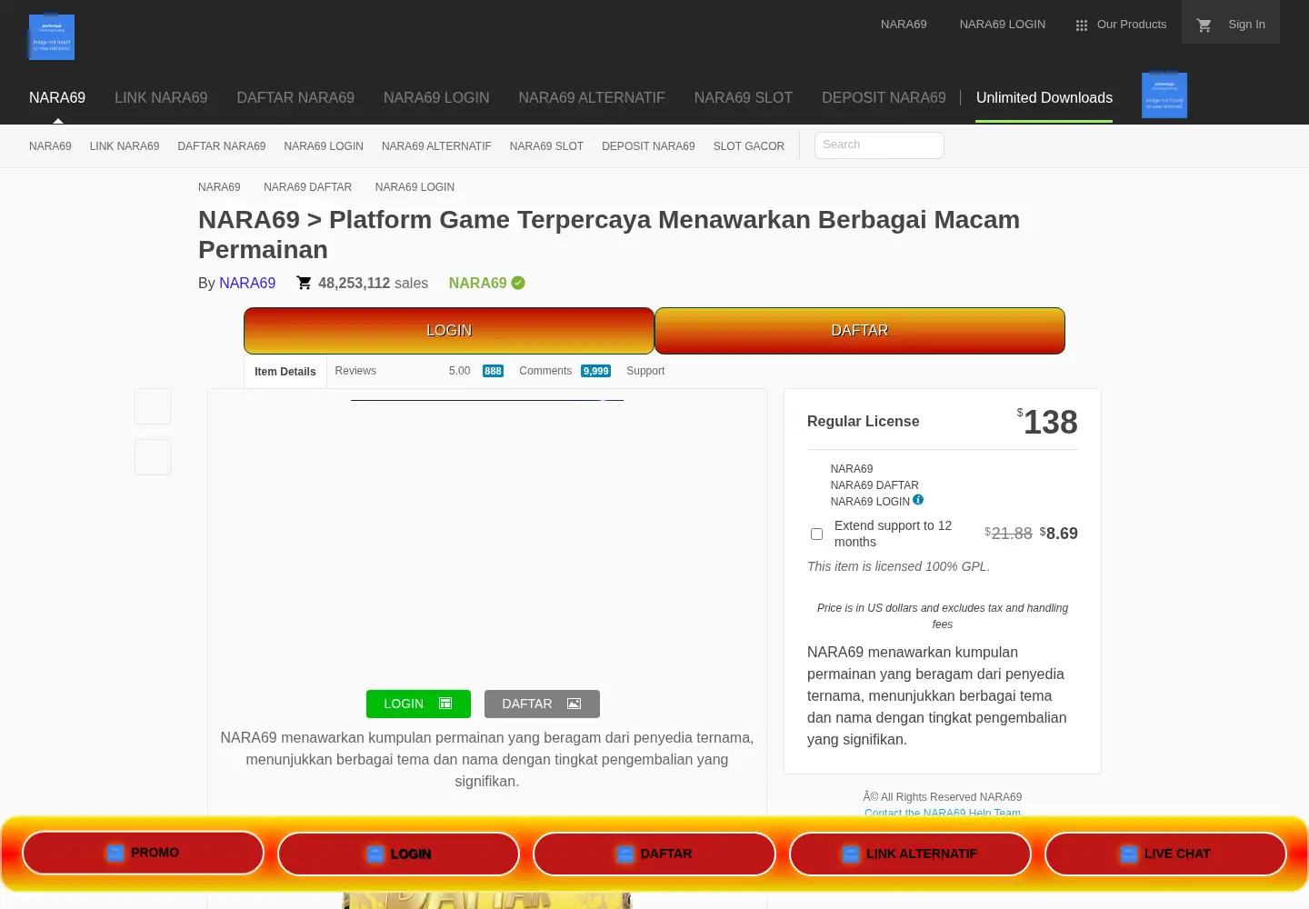Click the info icon next to NARA69 LOGIN
1309x909 pixels.
pos(918,500)
